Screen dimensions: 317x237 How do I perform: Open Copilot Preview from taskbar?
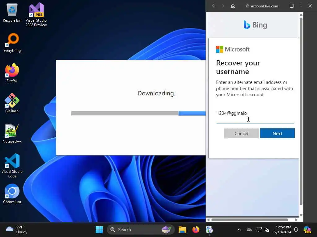307,230
